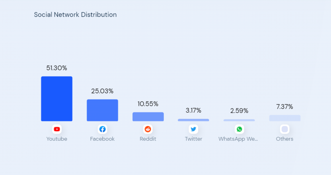Click the Others label text
This screenshot has height=175, width=331.
[x=284, y=139]
